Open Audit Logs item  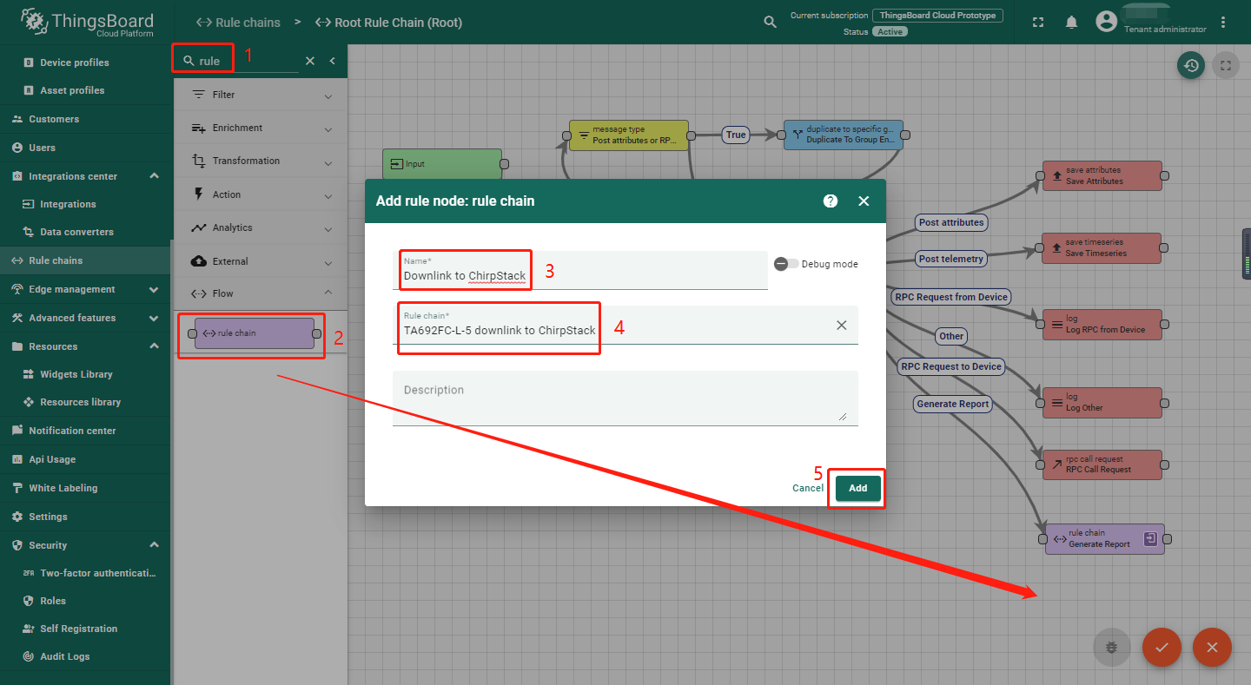pos(85,656)
